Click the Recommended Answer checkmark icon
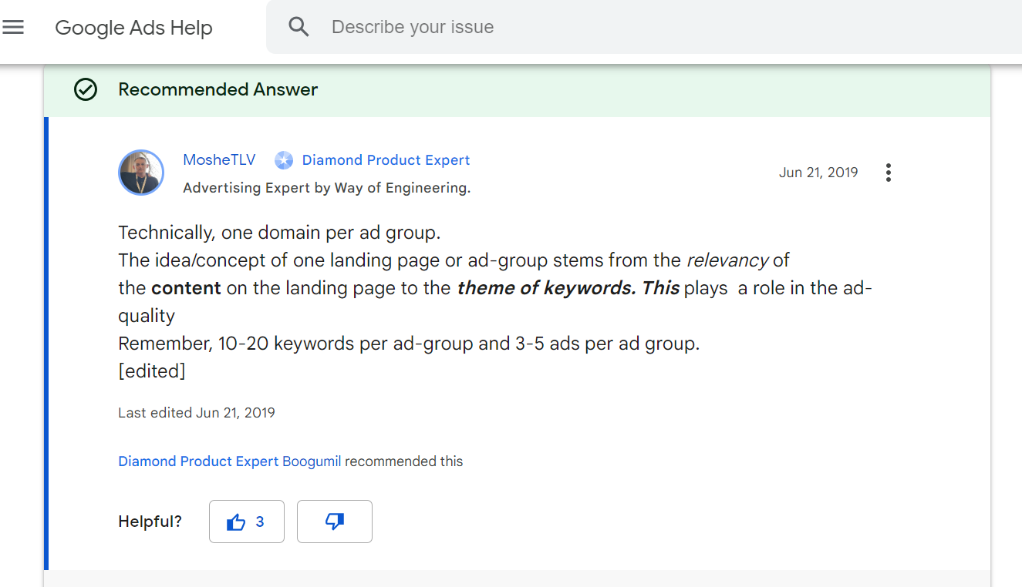 (85, 89)
